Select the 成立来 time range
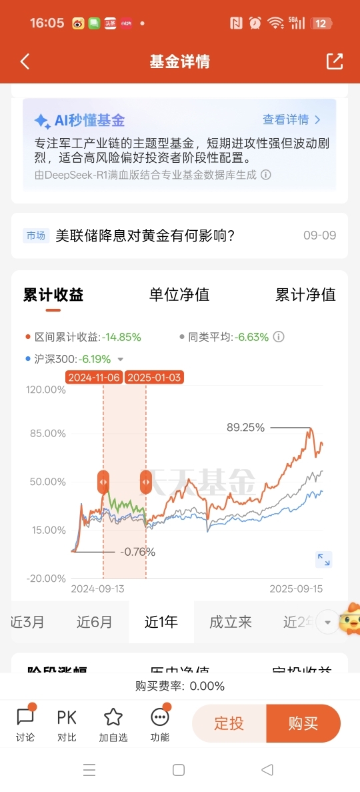Viewport: 360px width, 792px height. pos(231,622)
